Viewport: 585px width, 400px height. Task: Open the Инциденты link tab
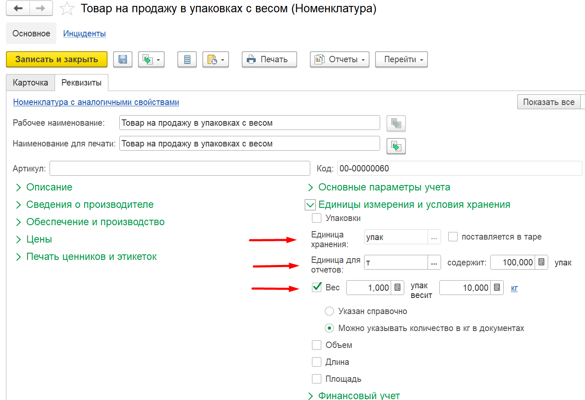pos(84,33)
